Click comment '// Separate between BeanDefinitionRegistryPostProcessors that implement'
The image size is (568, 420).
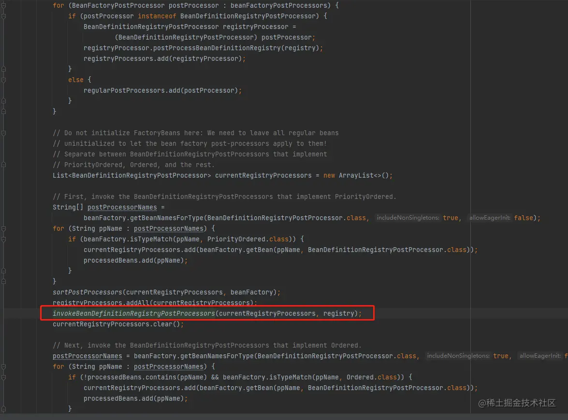190,154
